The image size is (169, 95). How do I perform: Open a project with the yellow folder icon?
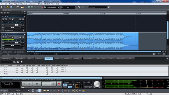8,7
